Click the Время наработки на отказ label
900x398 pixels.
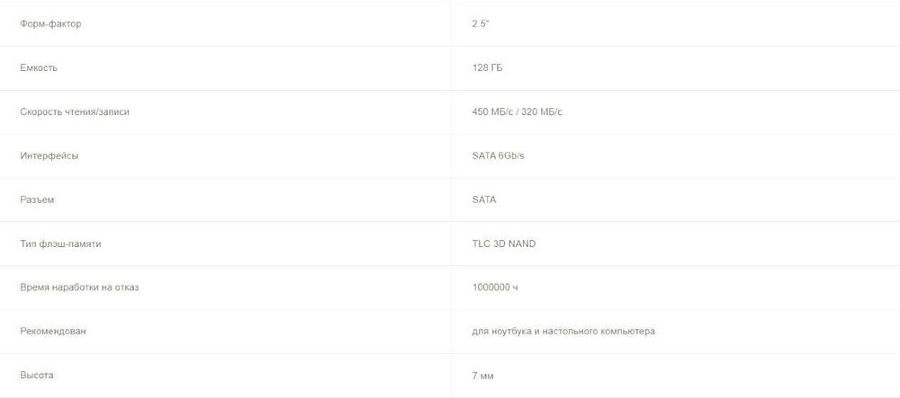pyautogui.click(x=79, y=287)
